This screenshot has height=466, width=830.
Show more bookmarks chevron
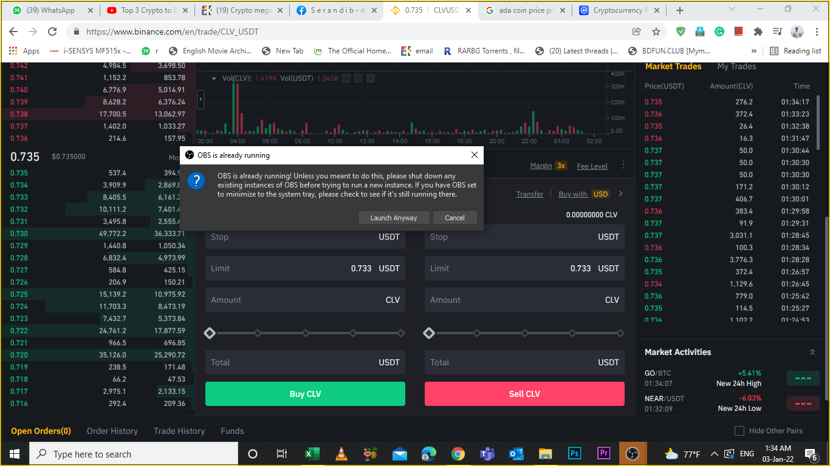tap(754, 51)
